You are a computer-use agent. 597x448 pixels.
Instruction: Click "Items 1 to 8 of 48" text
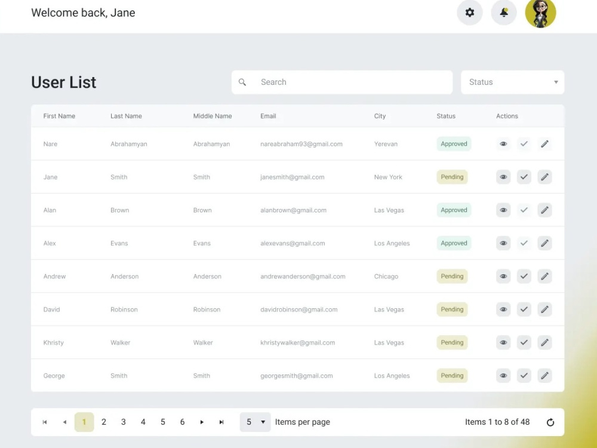pos(497,422)
